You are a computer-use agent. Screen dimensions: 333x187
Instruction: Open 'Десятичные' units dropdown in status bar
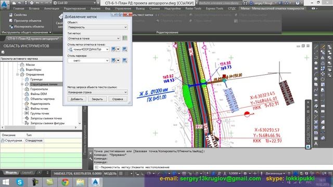(x=275, y=173)
